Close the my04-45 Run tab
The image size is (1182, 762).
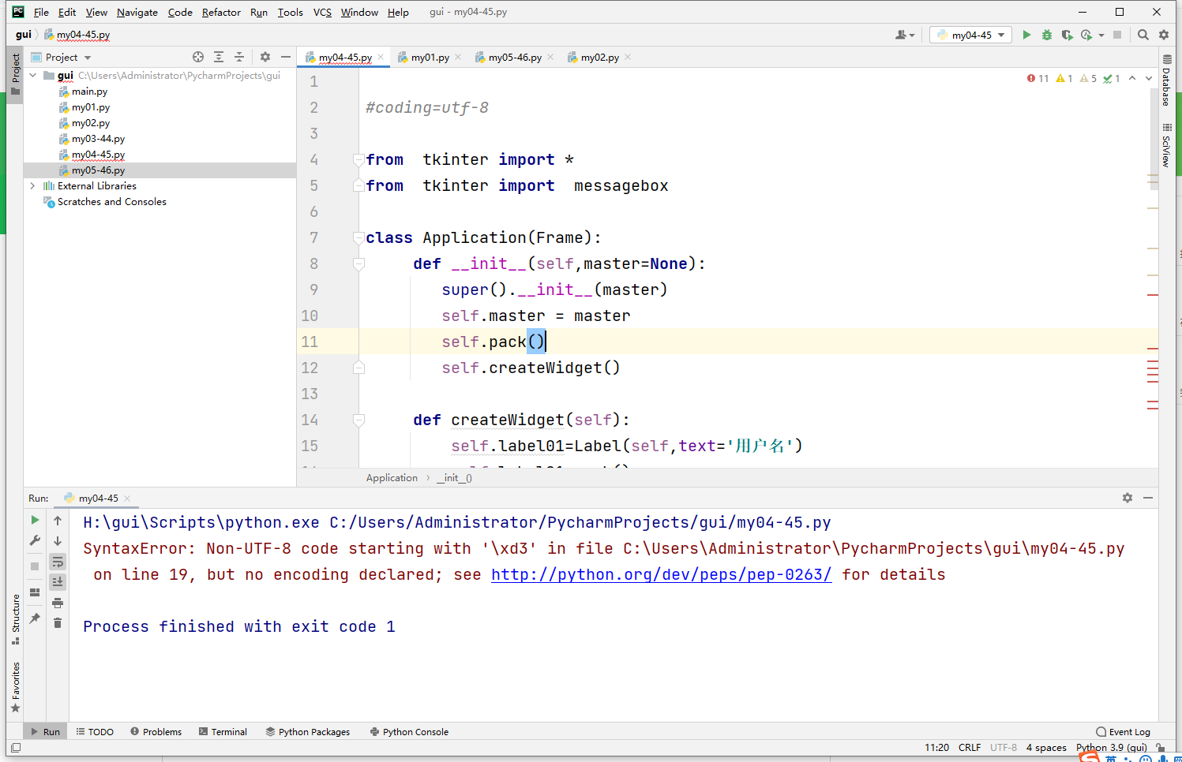[127, 499]
